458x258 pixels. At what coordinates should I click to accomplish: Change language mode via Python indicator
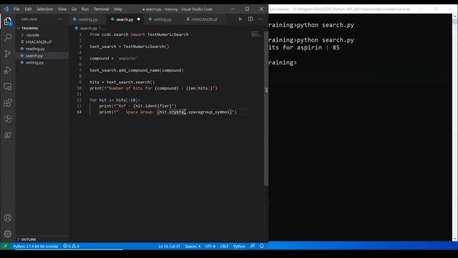[x=239, y=247]
